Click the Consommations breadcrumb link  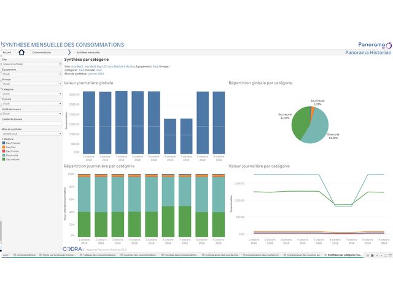tap(42, 53)
